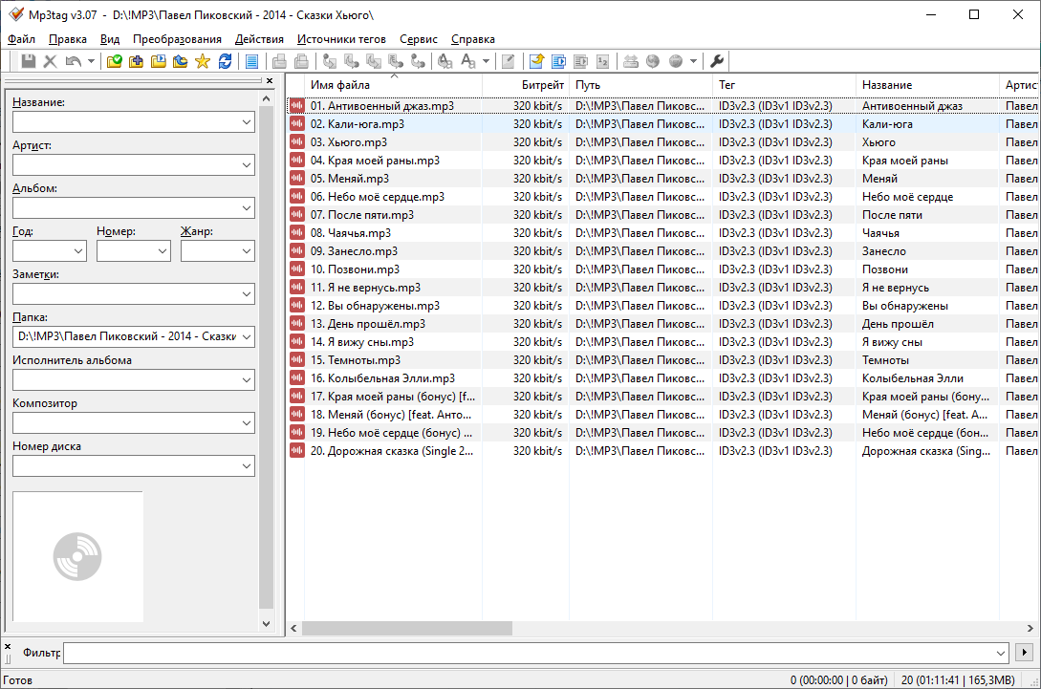
Task: Expand the Альбом field dropdown
Action: coord(247,208)
